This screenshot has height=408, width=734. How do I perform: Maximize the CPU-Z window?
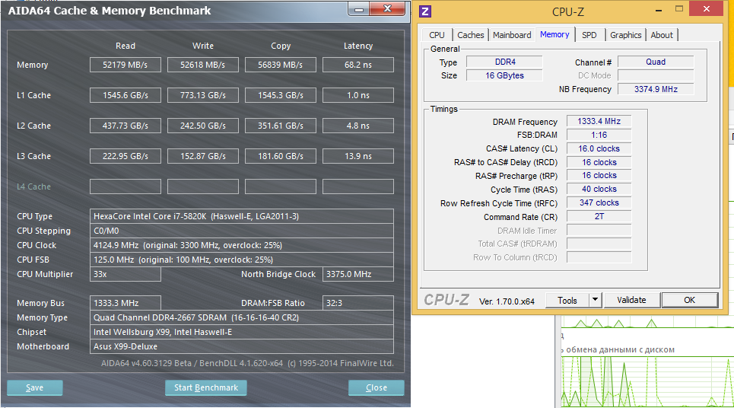point(679,9)
